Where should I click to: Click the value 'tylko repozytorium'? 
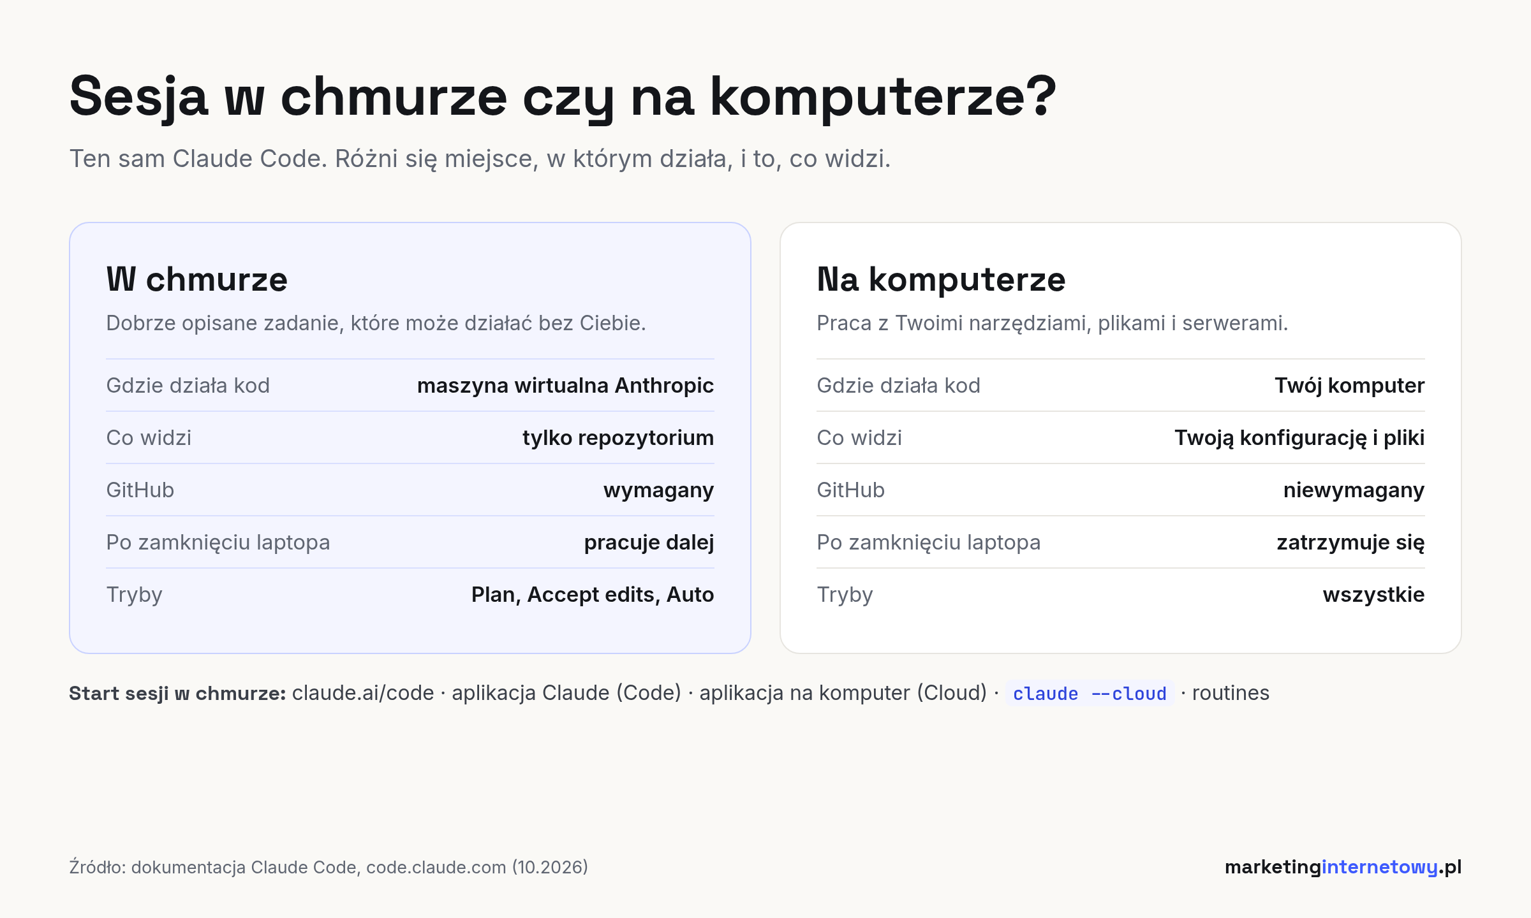618,438
